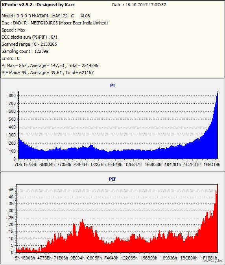Viewport: 225px width, 265px height.
Task: Click PI x-axis label 4B0D4h
Action: pyautogui.click(x=47, y=164)
